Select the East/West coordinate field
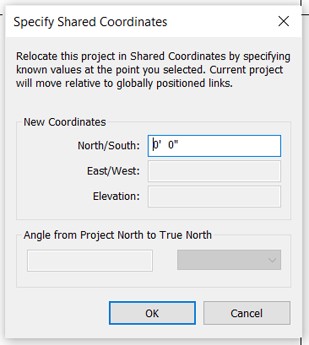Screen dimensions: 309x345 click(214, 171)
